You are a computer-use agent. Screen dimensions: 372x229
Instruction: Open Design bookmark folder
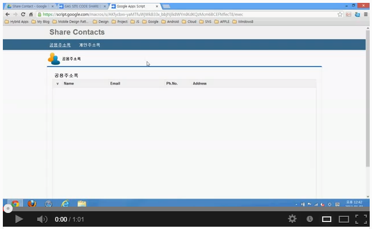point(101,22)
